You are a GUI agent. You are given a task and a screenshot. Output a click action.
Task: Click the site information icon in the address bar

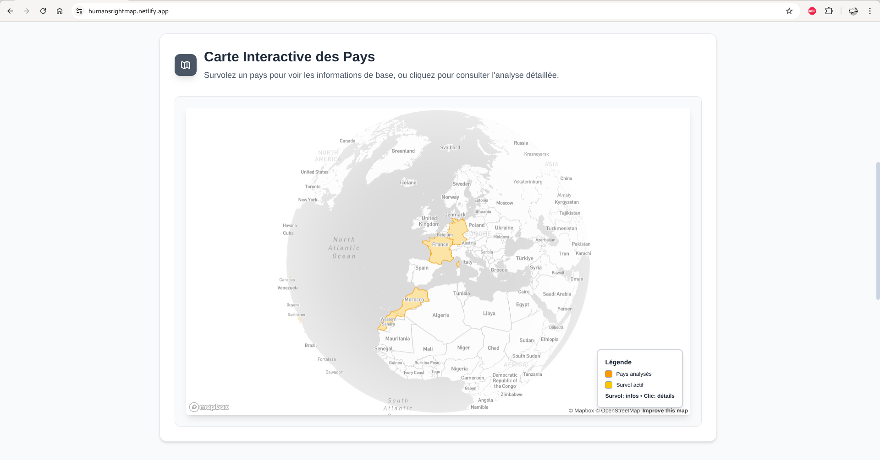79,11
